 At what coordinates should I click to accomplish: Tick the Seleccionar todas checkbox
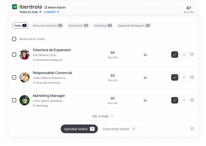coord(14,39)
